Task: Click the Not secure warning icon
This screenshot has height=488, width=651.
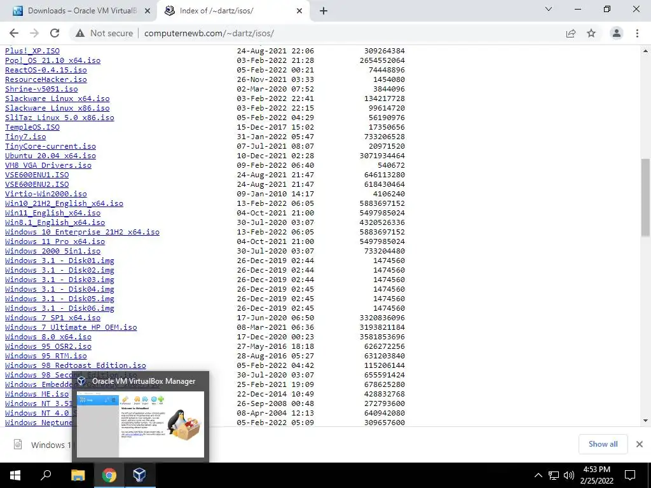Action: click(x=80, y=33)
